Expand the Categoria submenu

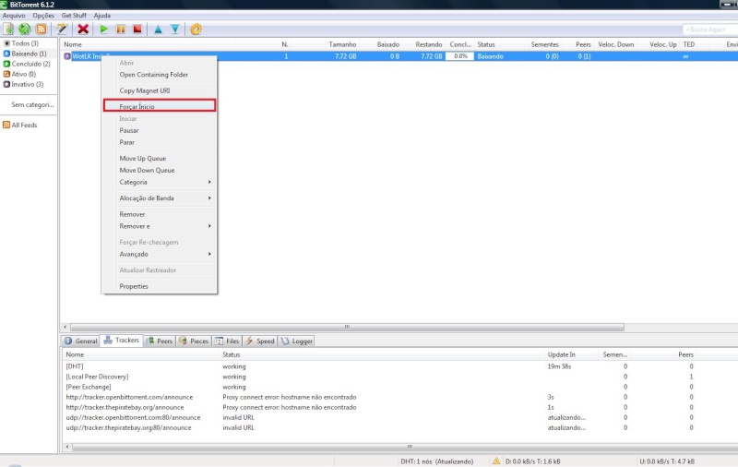click(159, 182)
